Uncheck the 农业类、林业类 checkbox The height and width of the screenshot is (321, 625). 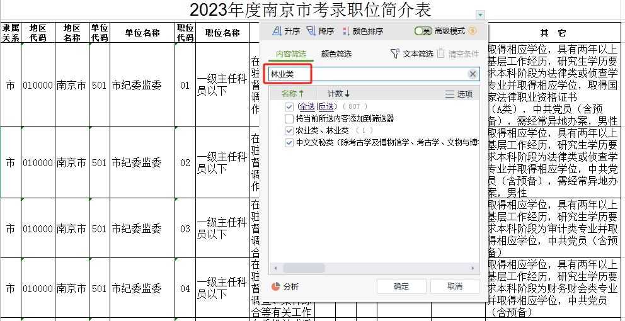point(289,130)
